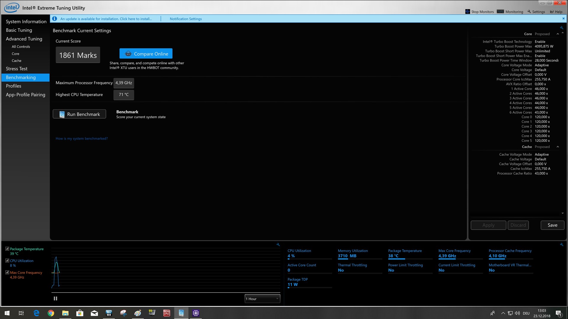Viewport: 568px width, 319px height.
Task: Open the Profiles page
Action: click(14, 86)
